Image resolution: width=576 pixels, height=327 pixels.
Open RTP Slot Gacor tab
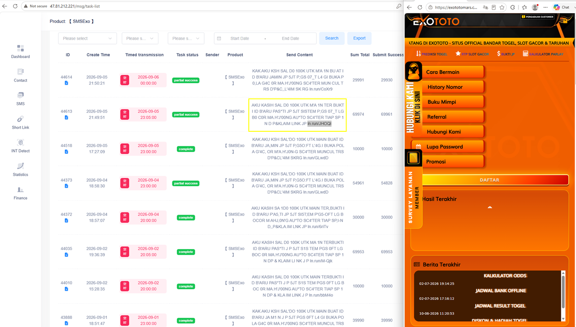472,54
